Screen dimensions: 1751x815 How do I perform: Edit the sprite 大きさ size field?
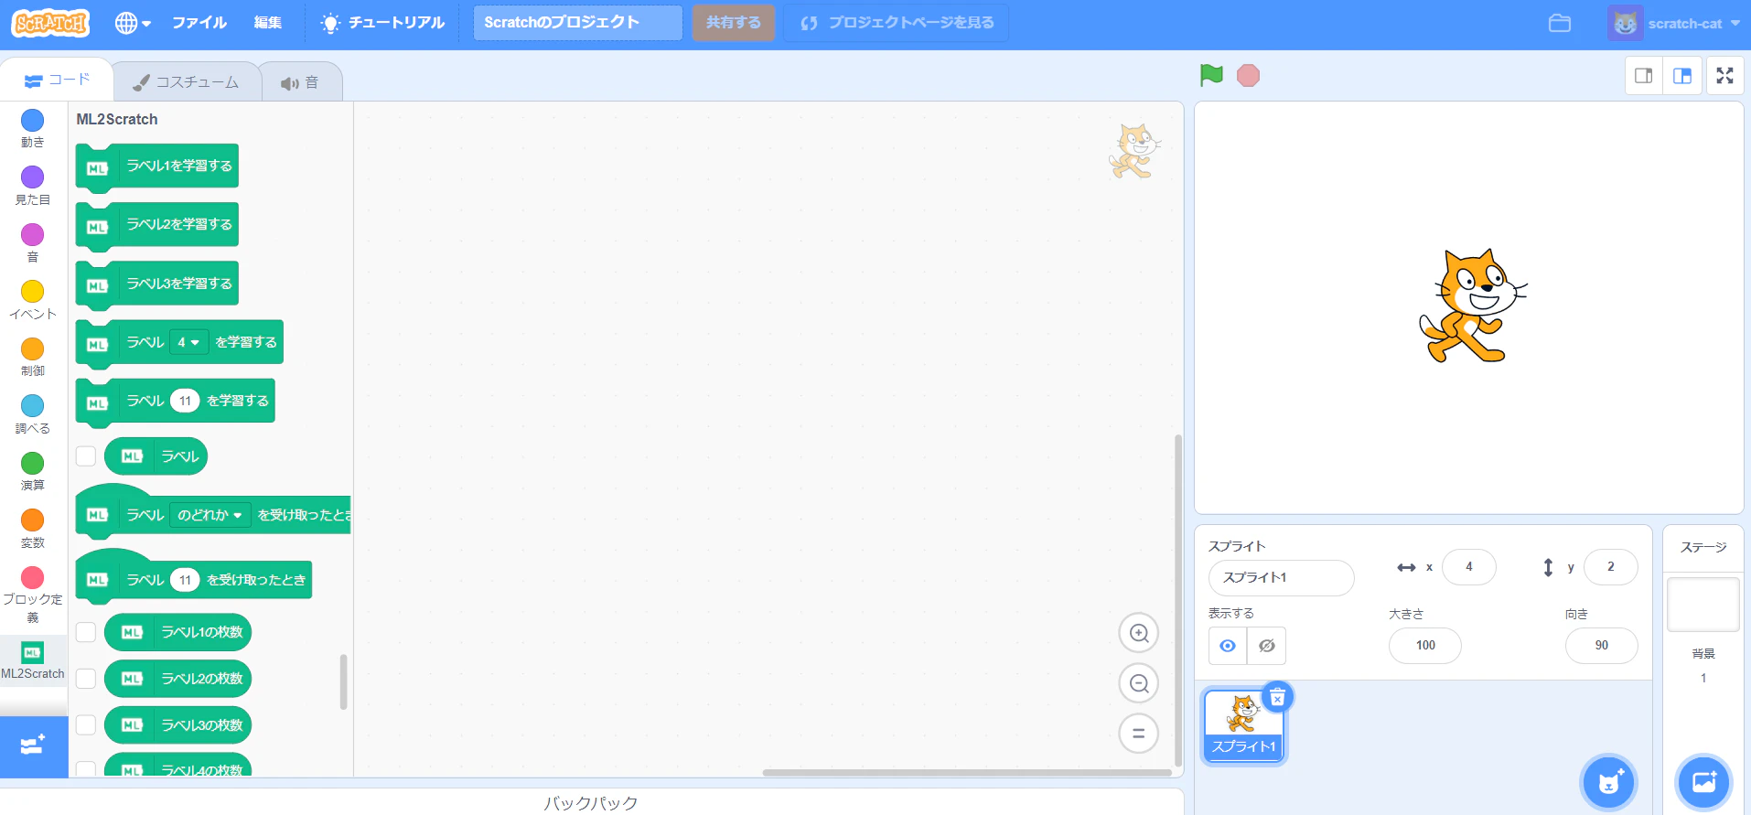[1425, 646]
